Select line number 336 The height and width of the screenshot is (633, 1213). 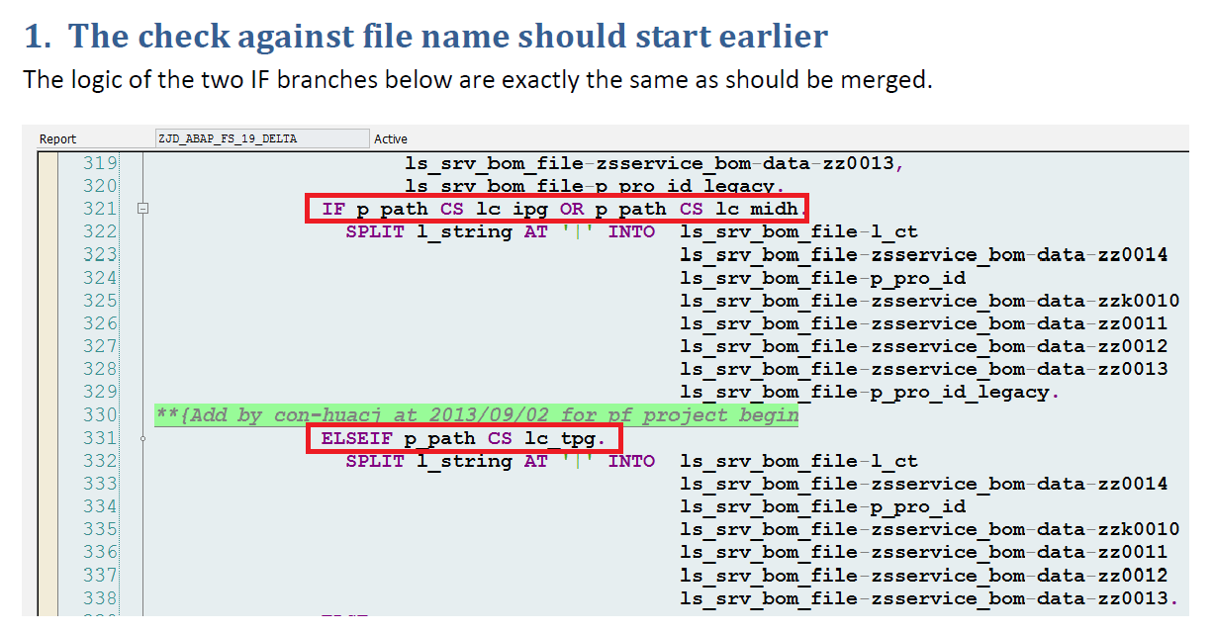(100, 552)
